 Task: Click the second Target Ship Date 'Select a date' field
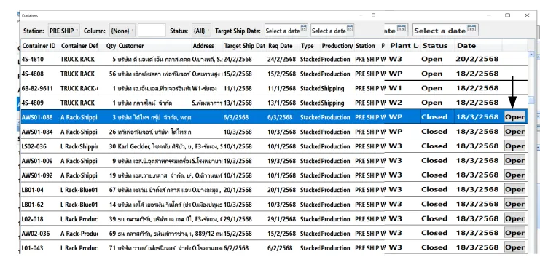(332, 31)
